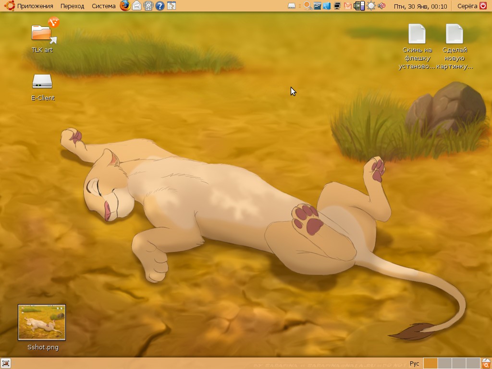Launch Firefox from the top panel
Screen dimensions: 492x369
coord(125,6)
